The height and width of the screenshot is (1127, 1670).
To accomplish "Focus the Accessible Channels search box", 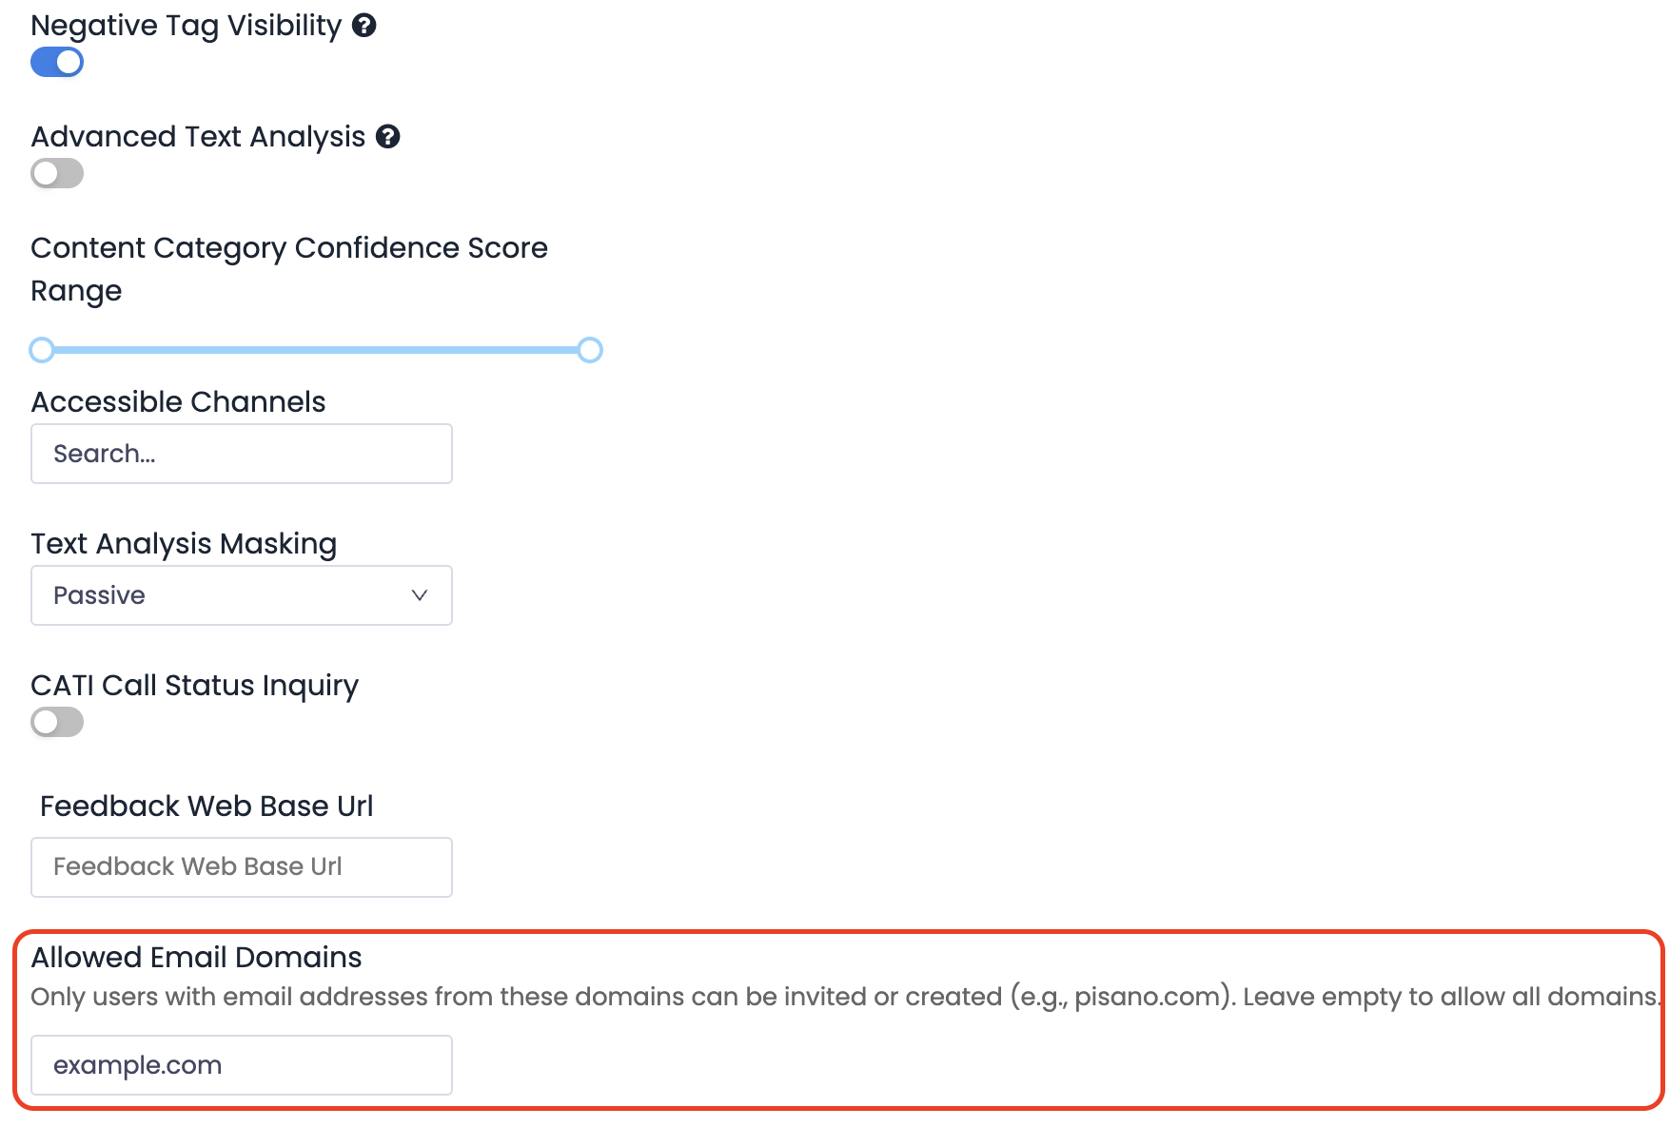I will (x=241, y=454).
